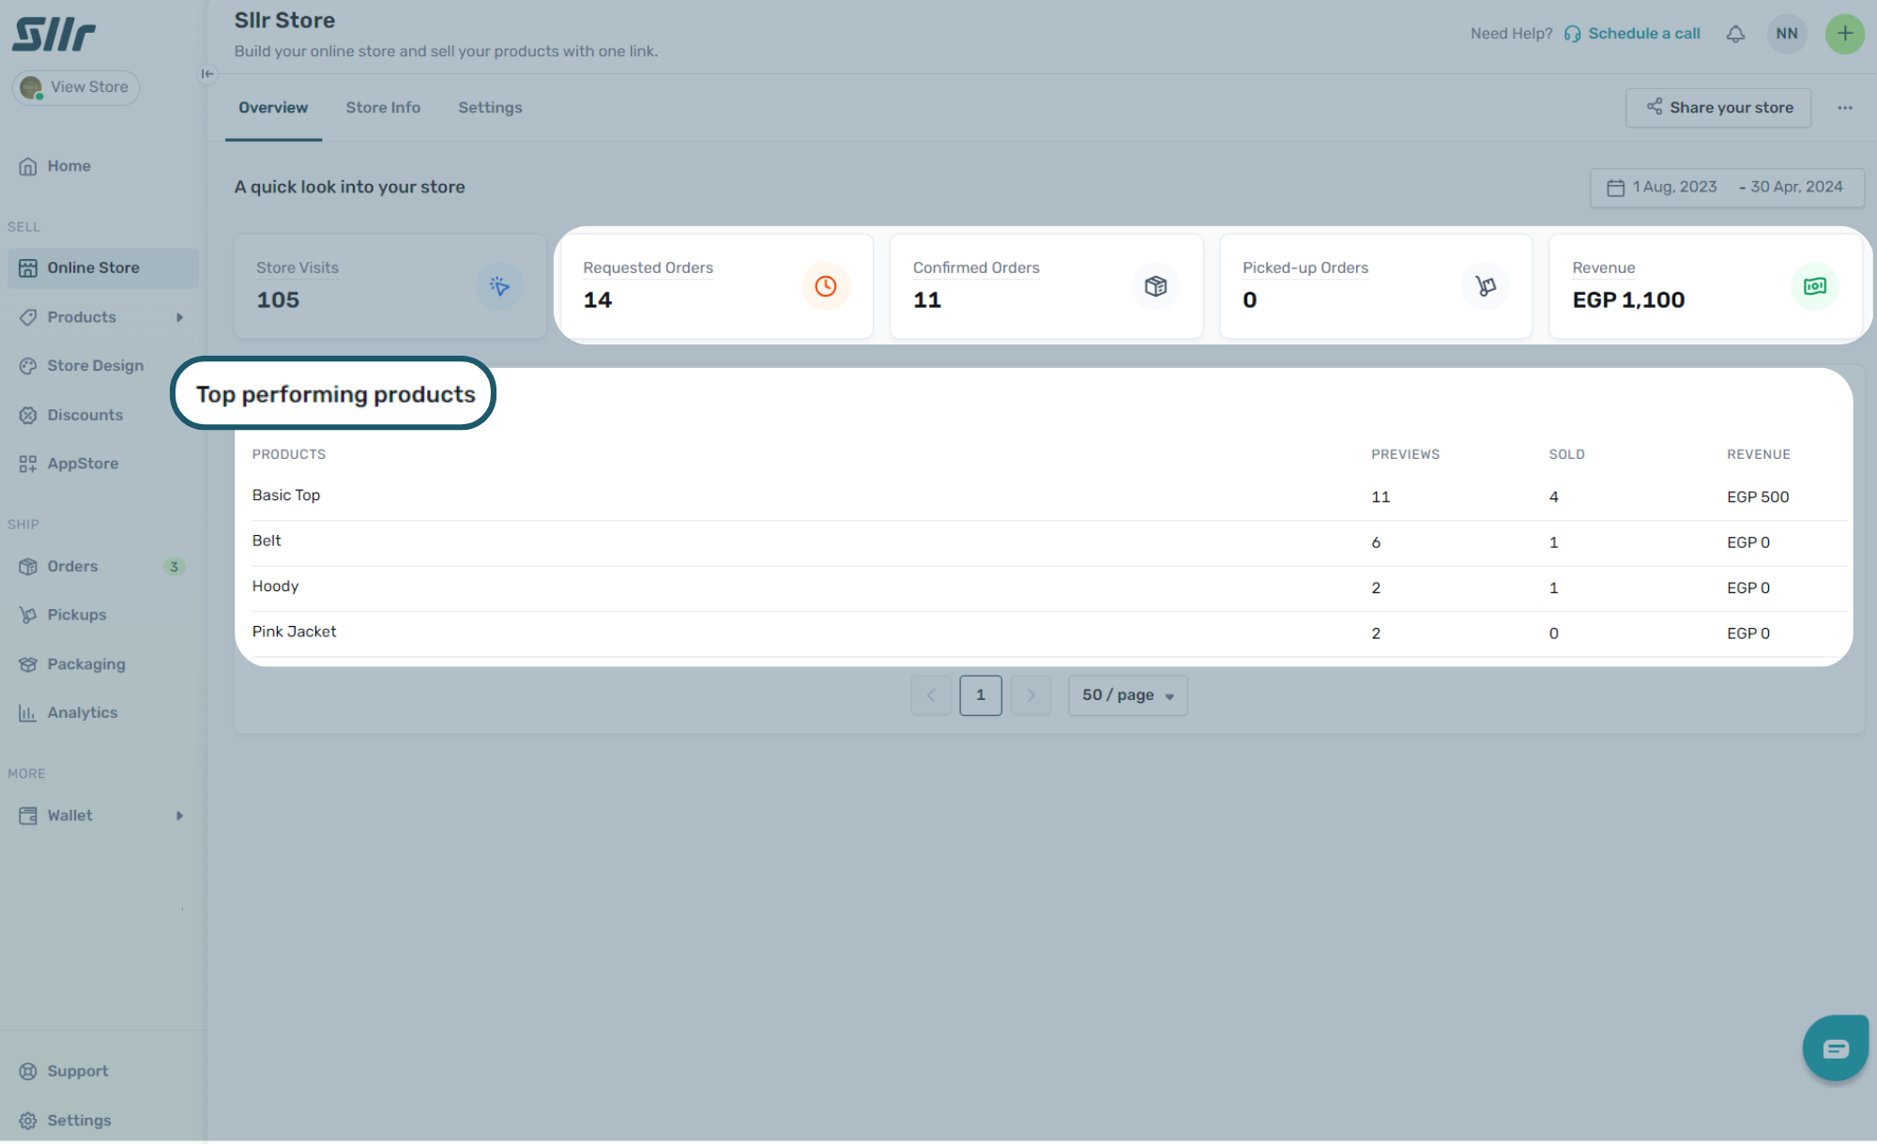Click the NN profile avatar
Image resolution: width=1877 pixels, height=1144 pixels.
point(1786,34)
